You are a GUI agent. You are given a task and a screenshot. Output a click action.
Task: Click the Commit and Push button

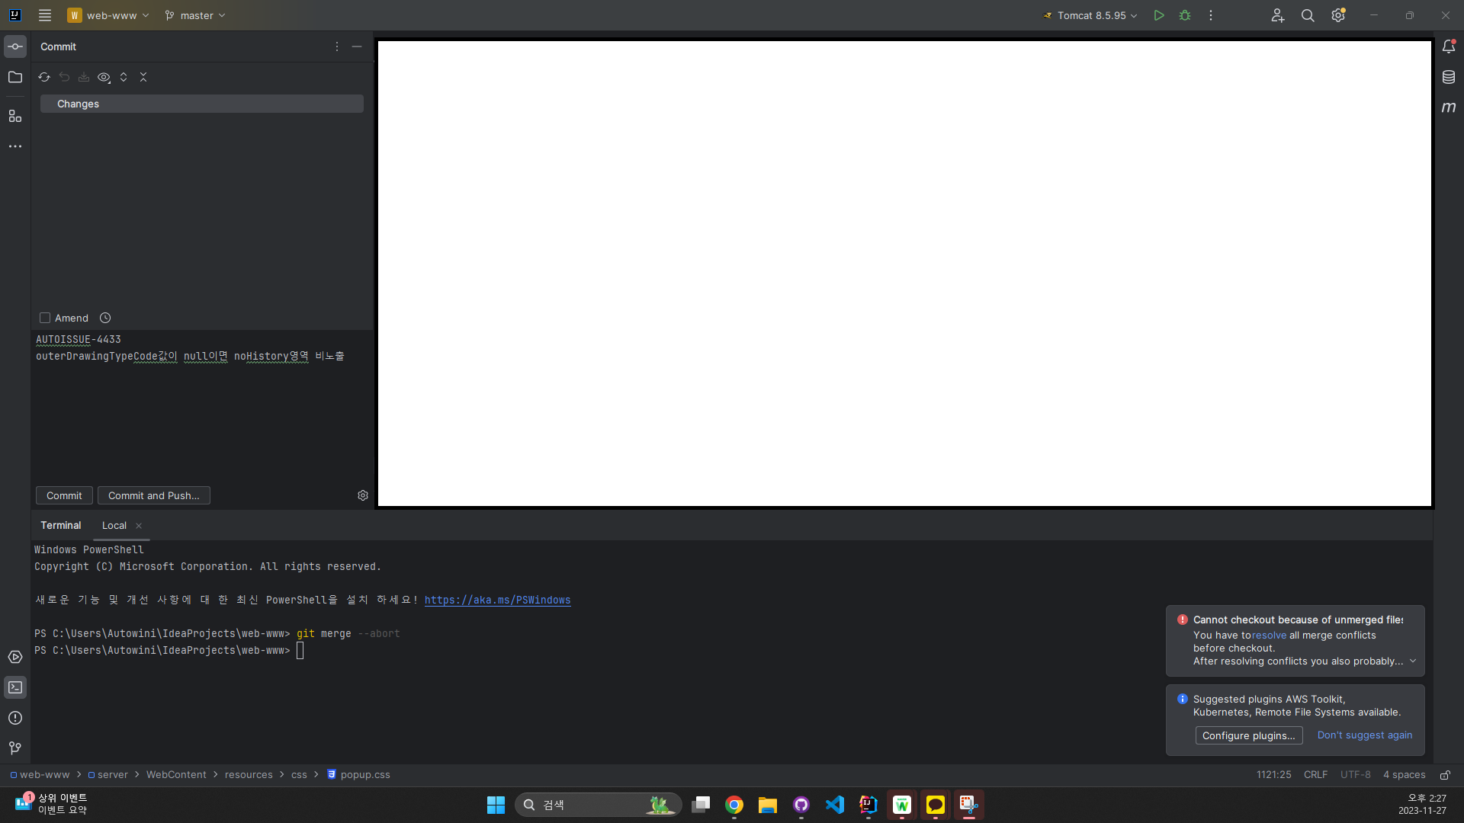click(153, 495)
